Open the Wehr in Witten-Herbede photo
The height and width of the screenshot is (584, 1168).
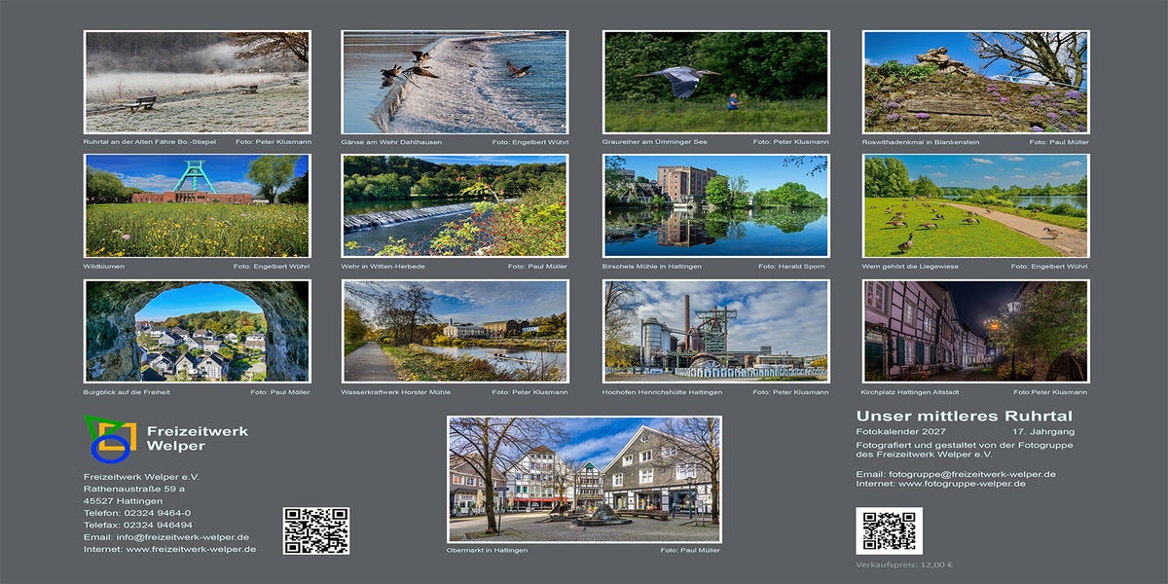point(455,205)
